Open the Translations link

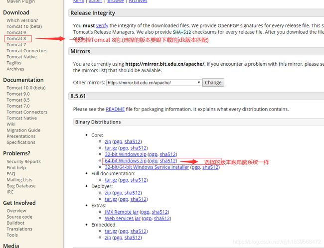[19, 229]
